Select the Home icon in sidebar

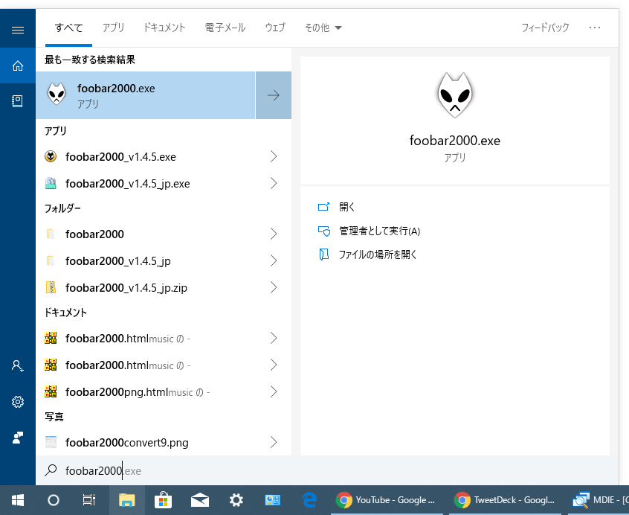pyautogui.click(x=18, y=65)
